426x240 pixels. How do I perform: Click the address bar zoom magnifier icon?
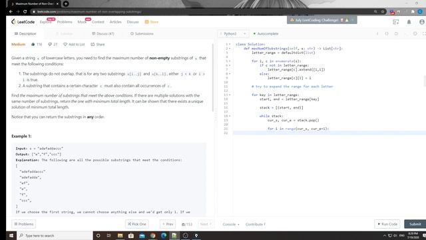point(375,12)
